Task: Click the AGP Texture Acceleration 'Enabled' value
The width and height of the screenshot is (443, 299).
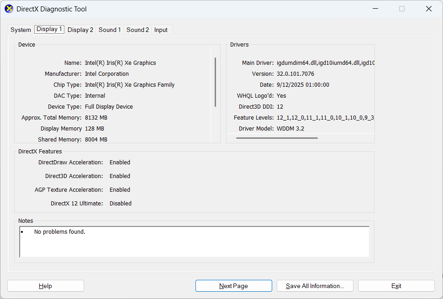Action: coord(120,190)
